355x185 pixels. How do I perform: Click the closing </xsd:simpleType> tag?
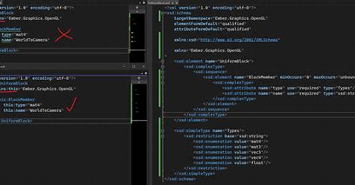[195, 173]
